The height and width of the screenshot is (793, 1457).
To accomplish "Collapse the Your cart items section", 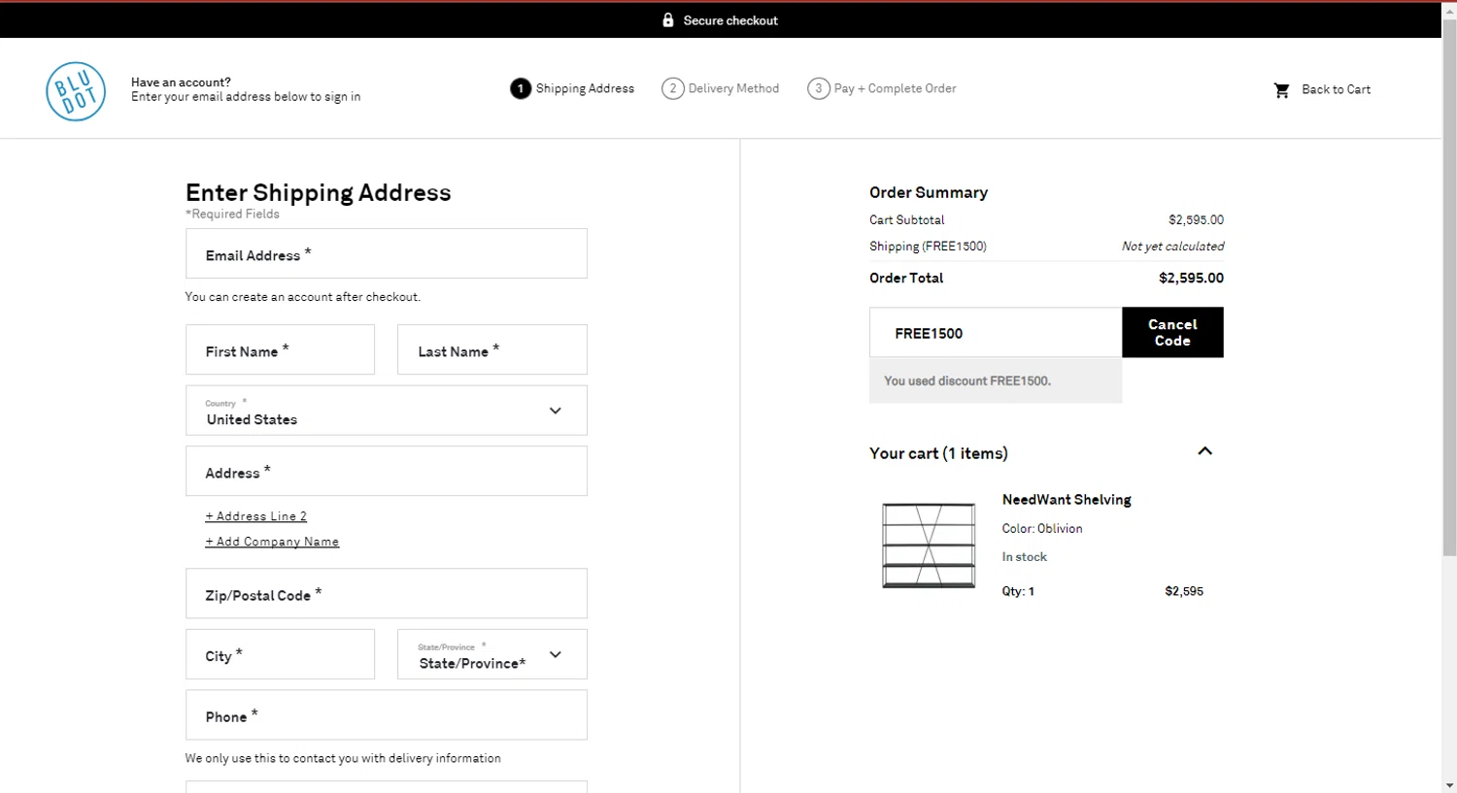I will coord(1205,451).
